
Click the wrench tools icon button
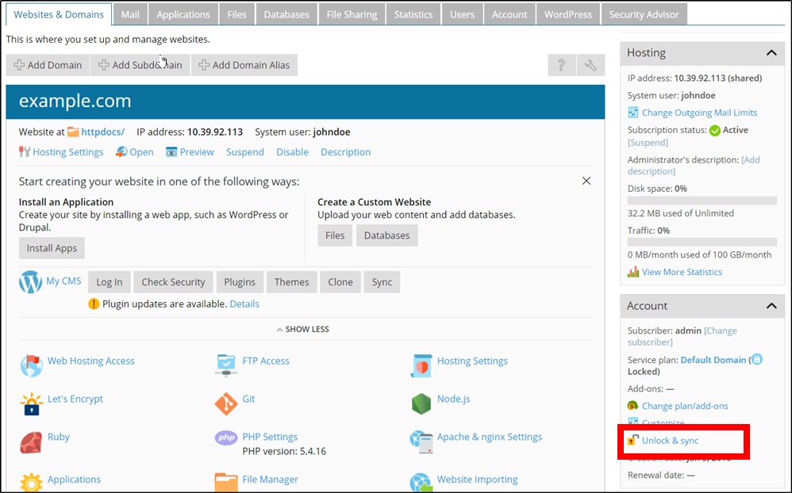coord(590,65)
